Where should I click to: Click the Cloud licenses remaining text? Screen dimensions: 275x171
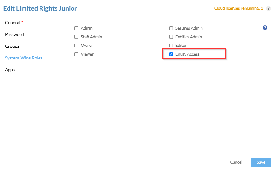238,8
